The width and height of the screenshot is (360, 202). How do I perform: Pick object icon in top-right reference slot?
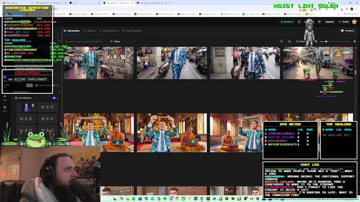[x=52, y=107]
